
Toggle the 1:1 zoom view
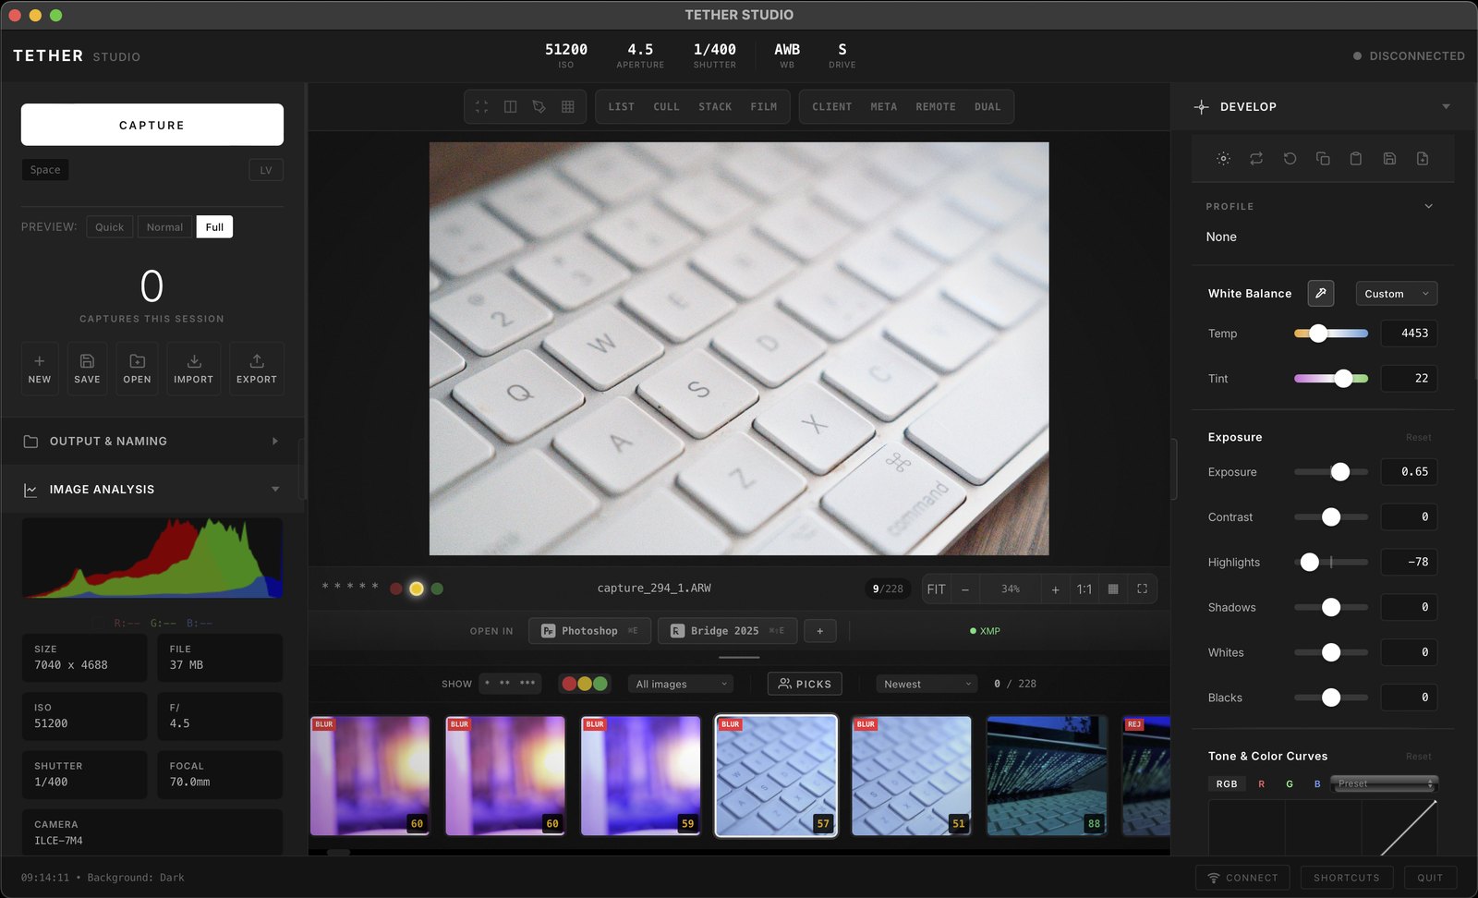click(1084, 589)
